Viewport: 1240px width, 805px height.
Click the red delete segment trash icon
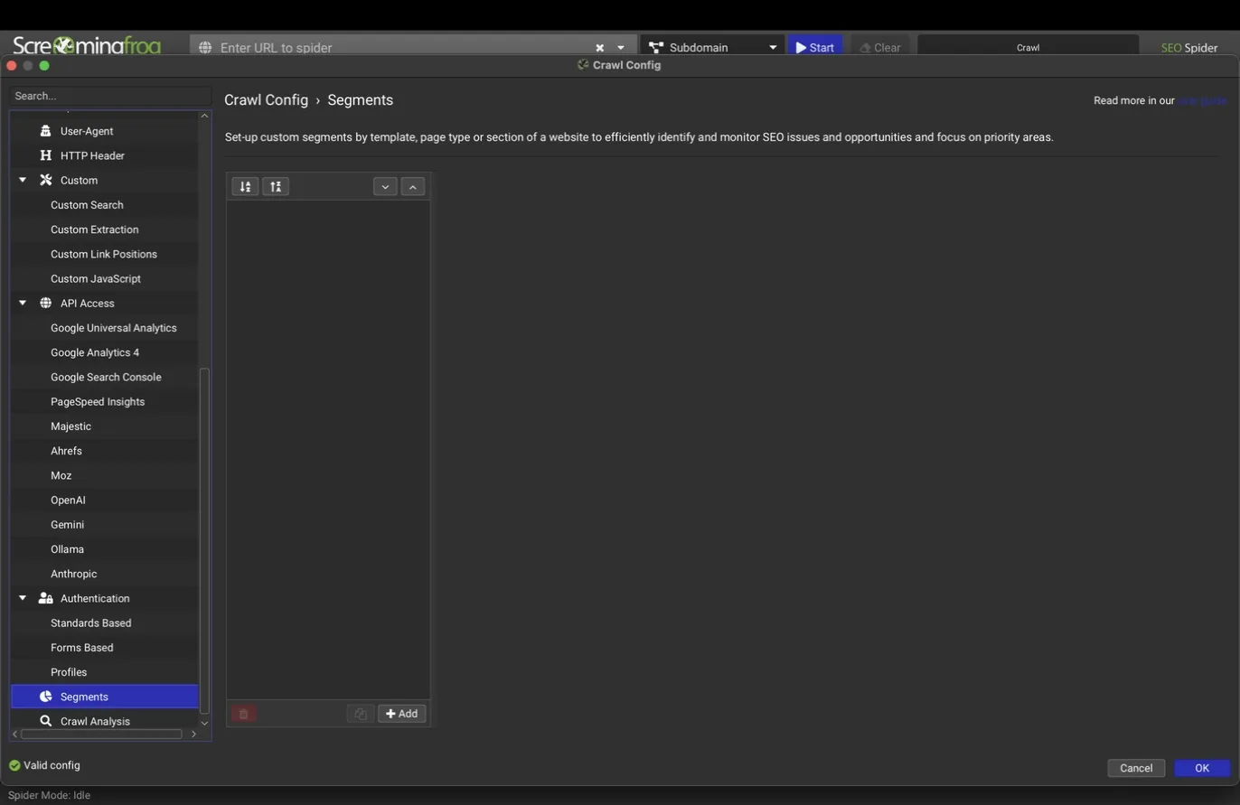tap(243, 714)
